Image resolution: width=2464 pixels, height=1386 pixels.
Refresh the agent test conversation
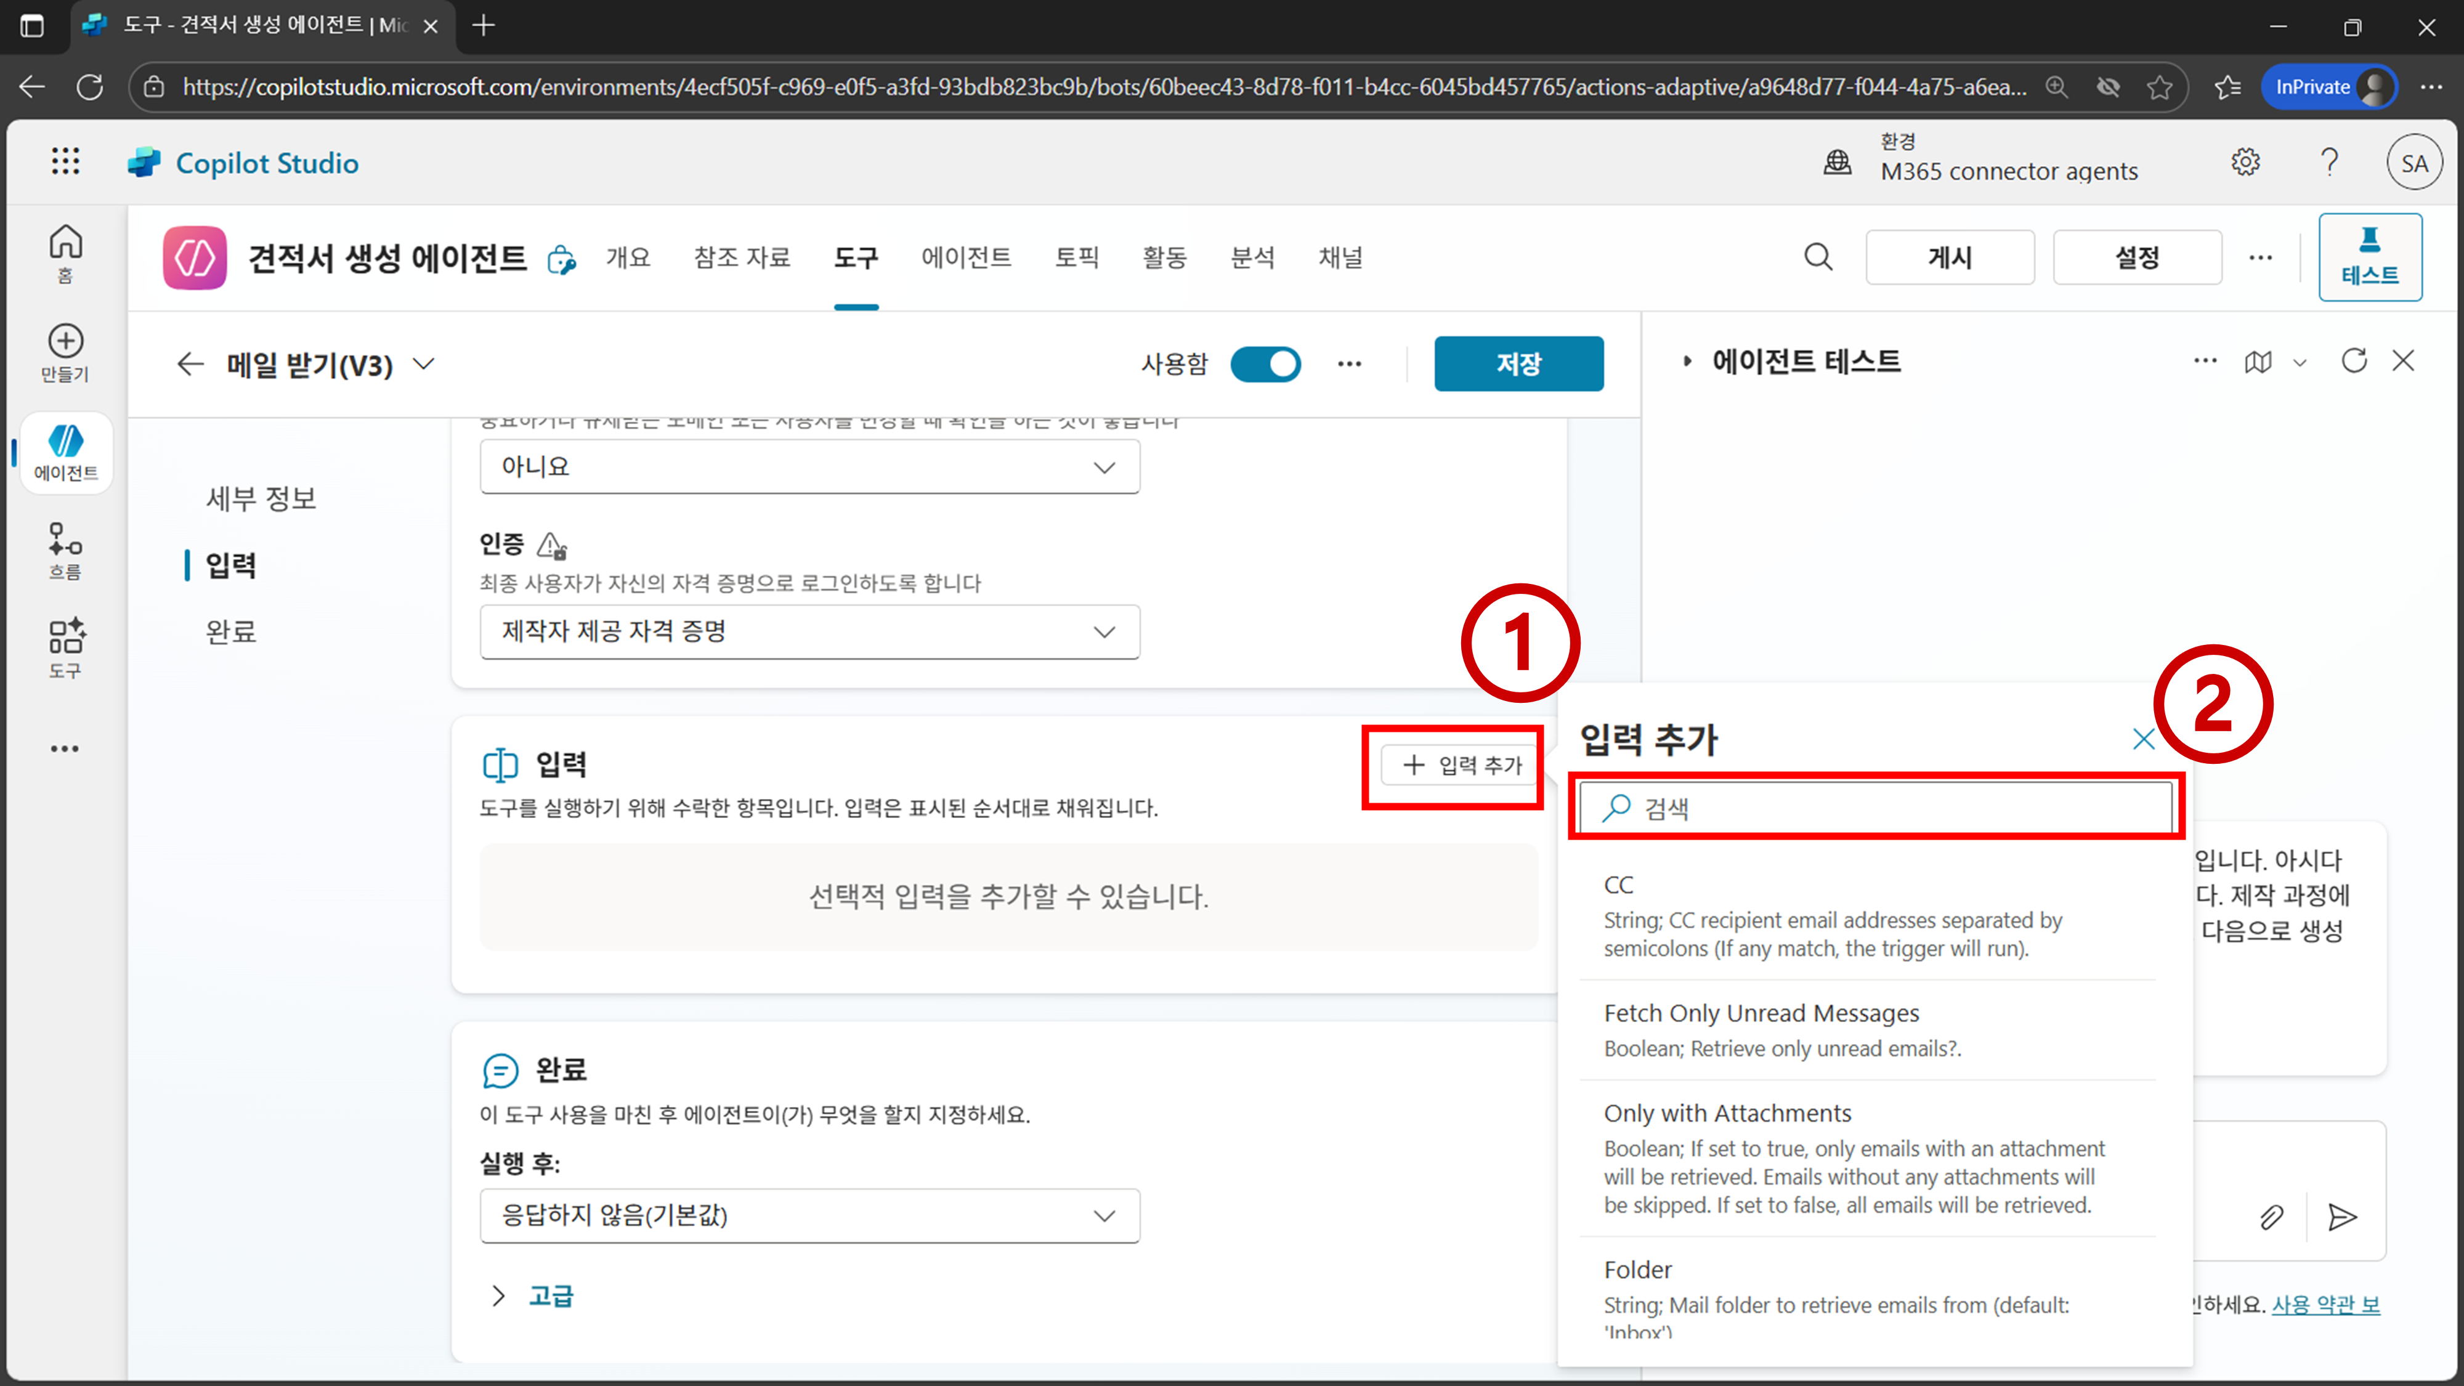click(2353, 360)
